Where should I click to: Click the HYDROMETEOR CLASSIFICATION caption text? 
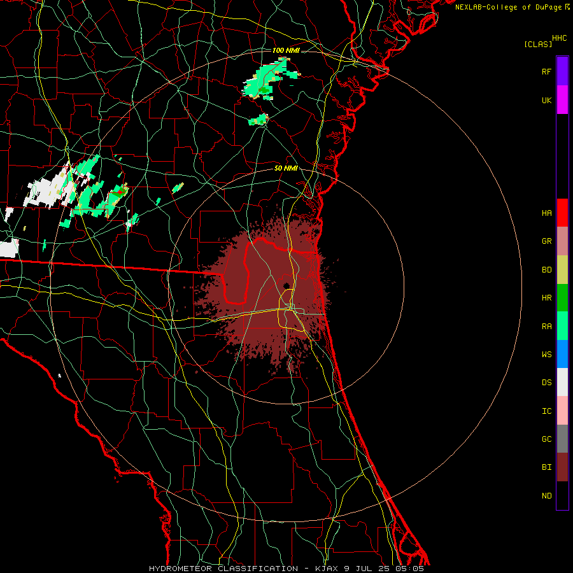(x=223, y=569)
